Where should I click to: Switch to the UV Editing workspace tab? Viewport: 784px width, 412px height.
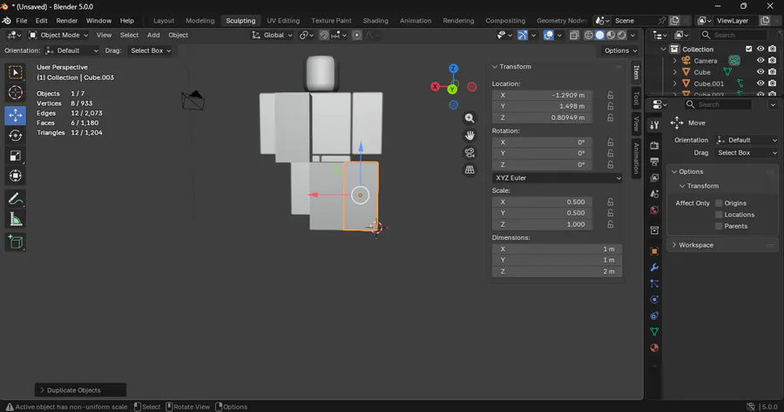(283, 20)
